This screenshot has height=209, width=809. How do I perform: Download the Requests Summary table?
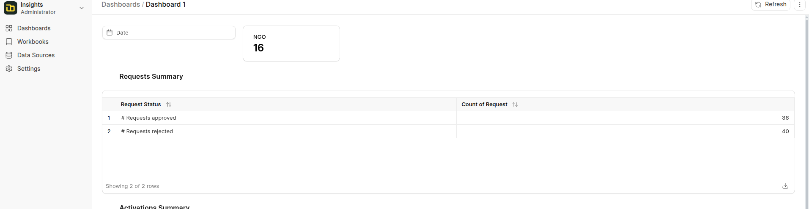coord(785,186)
